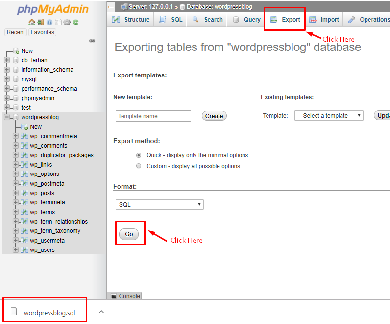Screen dimensions: 390x324
Task: Click the New table icon under wordpressblog
Action: pos(24,127)
